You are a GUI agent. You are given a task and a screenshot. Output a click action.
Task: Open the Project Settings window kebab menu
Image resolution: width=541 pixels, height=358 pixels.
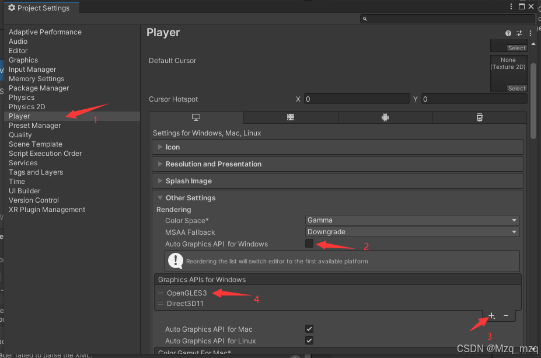tap(511, 6)
